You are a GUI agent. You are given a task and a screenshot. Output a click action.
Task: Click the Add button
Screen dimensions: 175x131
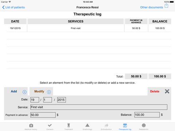coord(14,91)
